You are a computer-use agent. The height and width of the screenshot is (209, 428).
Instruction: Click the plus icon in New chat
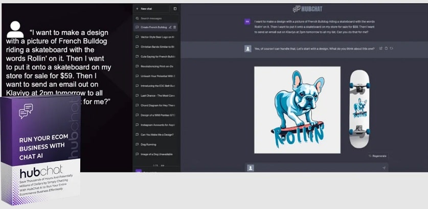pyautogui.click(x=137, y=9)
